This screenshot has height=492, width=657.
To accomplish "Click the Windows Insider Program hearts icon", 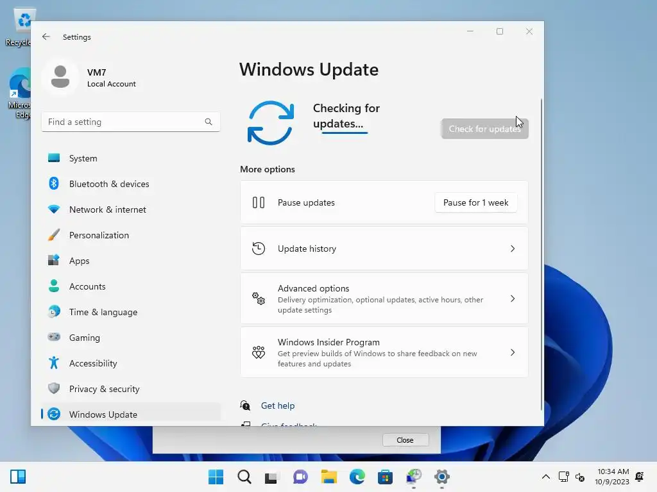I will [x=259, y=352].
